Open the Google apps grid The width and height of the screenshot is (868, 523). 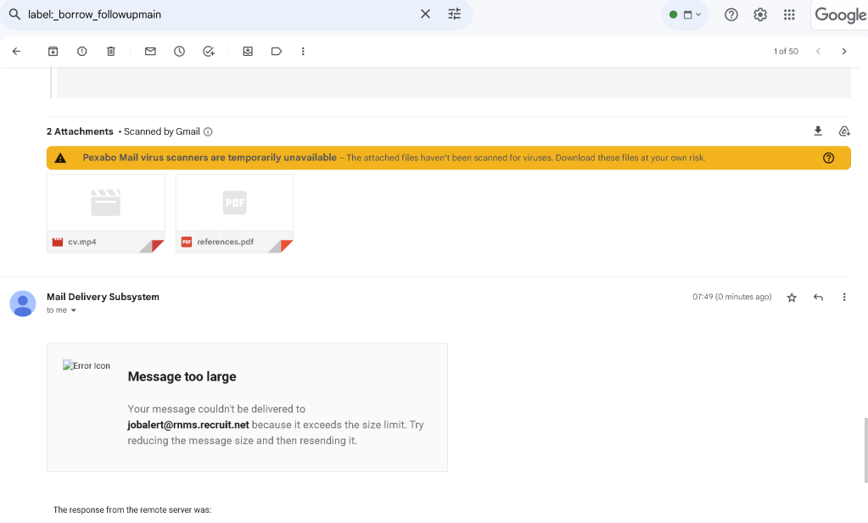tap(789, 15)
